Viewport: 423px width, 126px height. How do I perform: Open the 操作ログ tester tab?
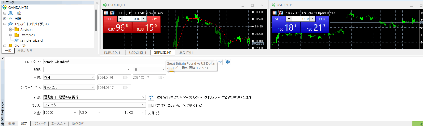tap(77, 124)
